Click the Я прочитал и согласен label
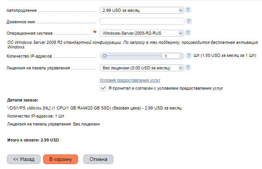The width and height of the screenshot is (262, 169). (x=165, y=88)
